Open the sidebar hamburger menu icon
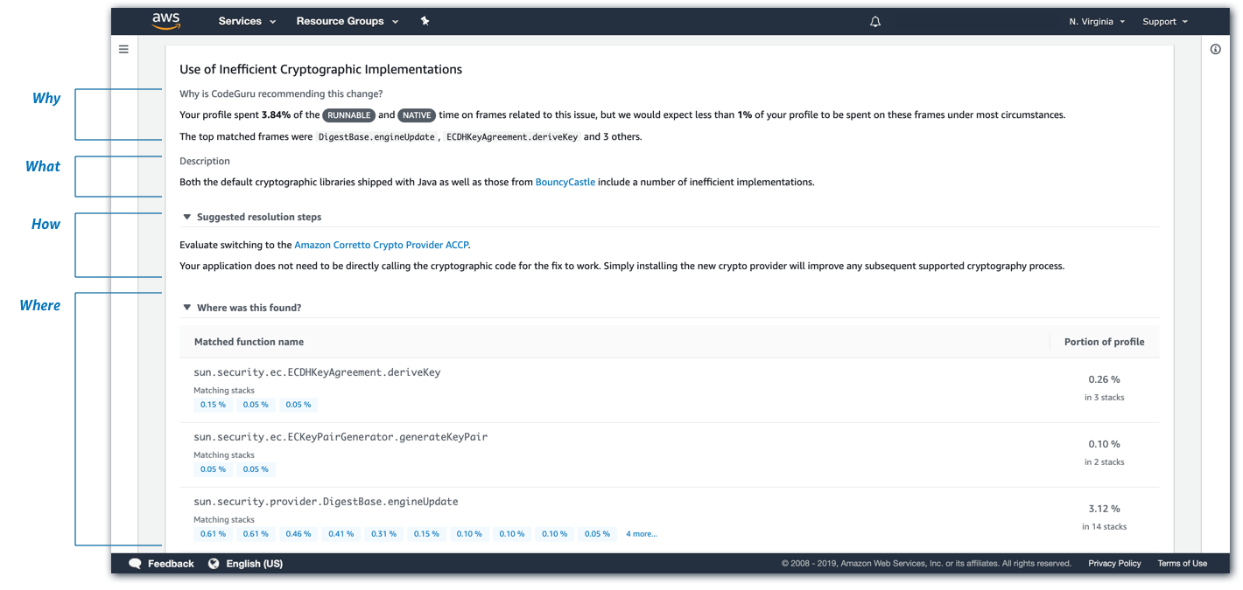Viewport: 1243px width, 590px height. (123, 49)
